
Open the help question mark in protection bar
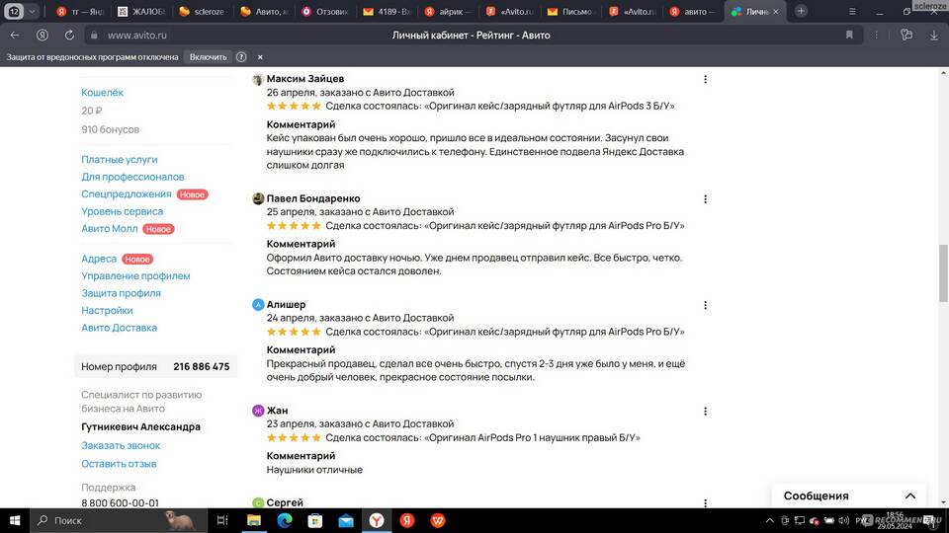point(241,57)
